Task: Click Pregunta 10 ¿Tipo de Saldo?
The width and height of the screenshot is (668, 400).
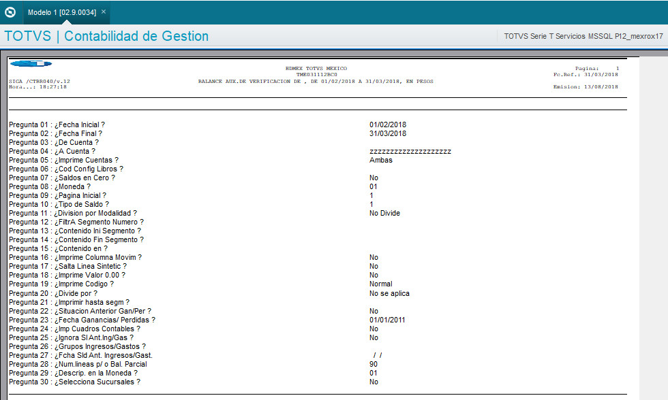Action: 59,205
